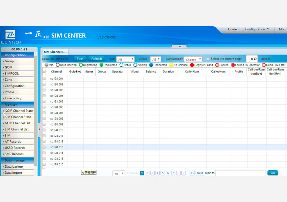This screenshot has width=287, height=202.
Task: Click the Registering status legend icon
Action: [x=81, y=65]
